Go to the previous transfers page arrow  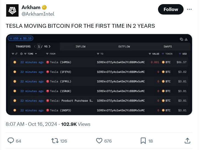[x=35, y=46]
